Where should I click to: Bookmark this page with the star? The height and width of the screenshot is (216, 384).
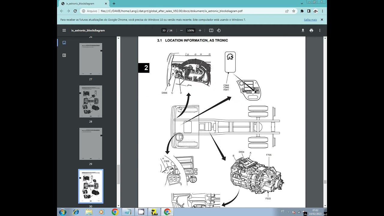coord(294,11)
